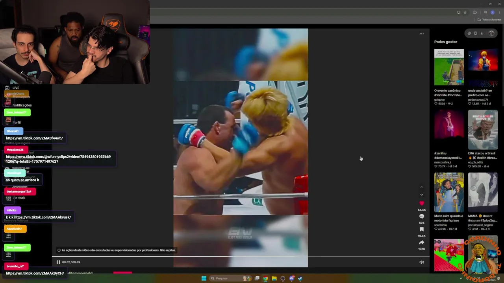Screen dimensions: 504x283
Task: Open OBS Studio from the taskbar
Action: click(x=283, y=278)
